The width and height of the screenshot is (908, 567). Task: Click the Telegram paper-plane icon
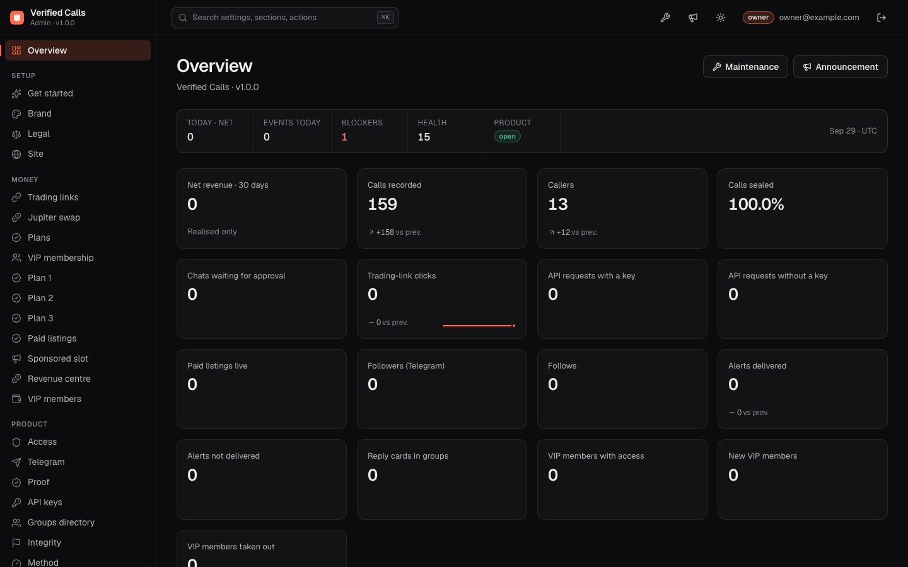coord(16,462)
